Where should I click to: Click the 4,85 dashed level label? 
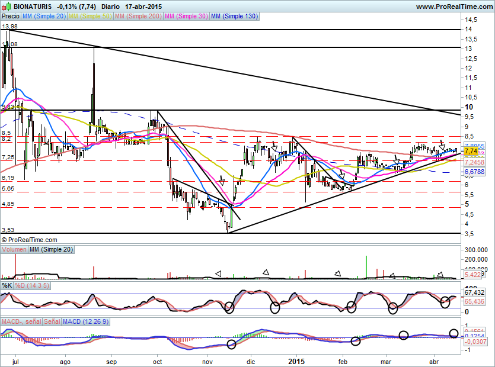(8, 204)
